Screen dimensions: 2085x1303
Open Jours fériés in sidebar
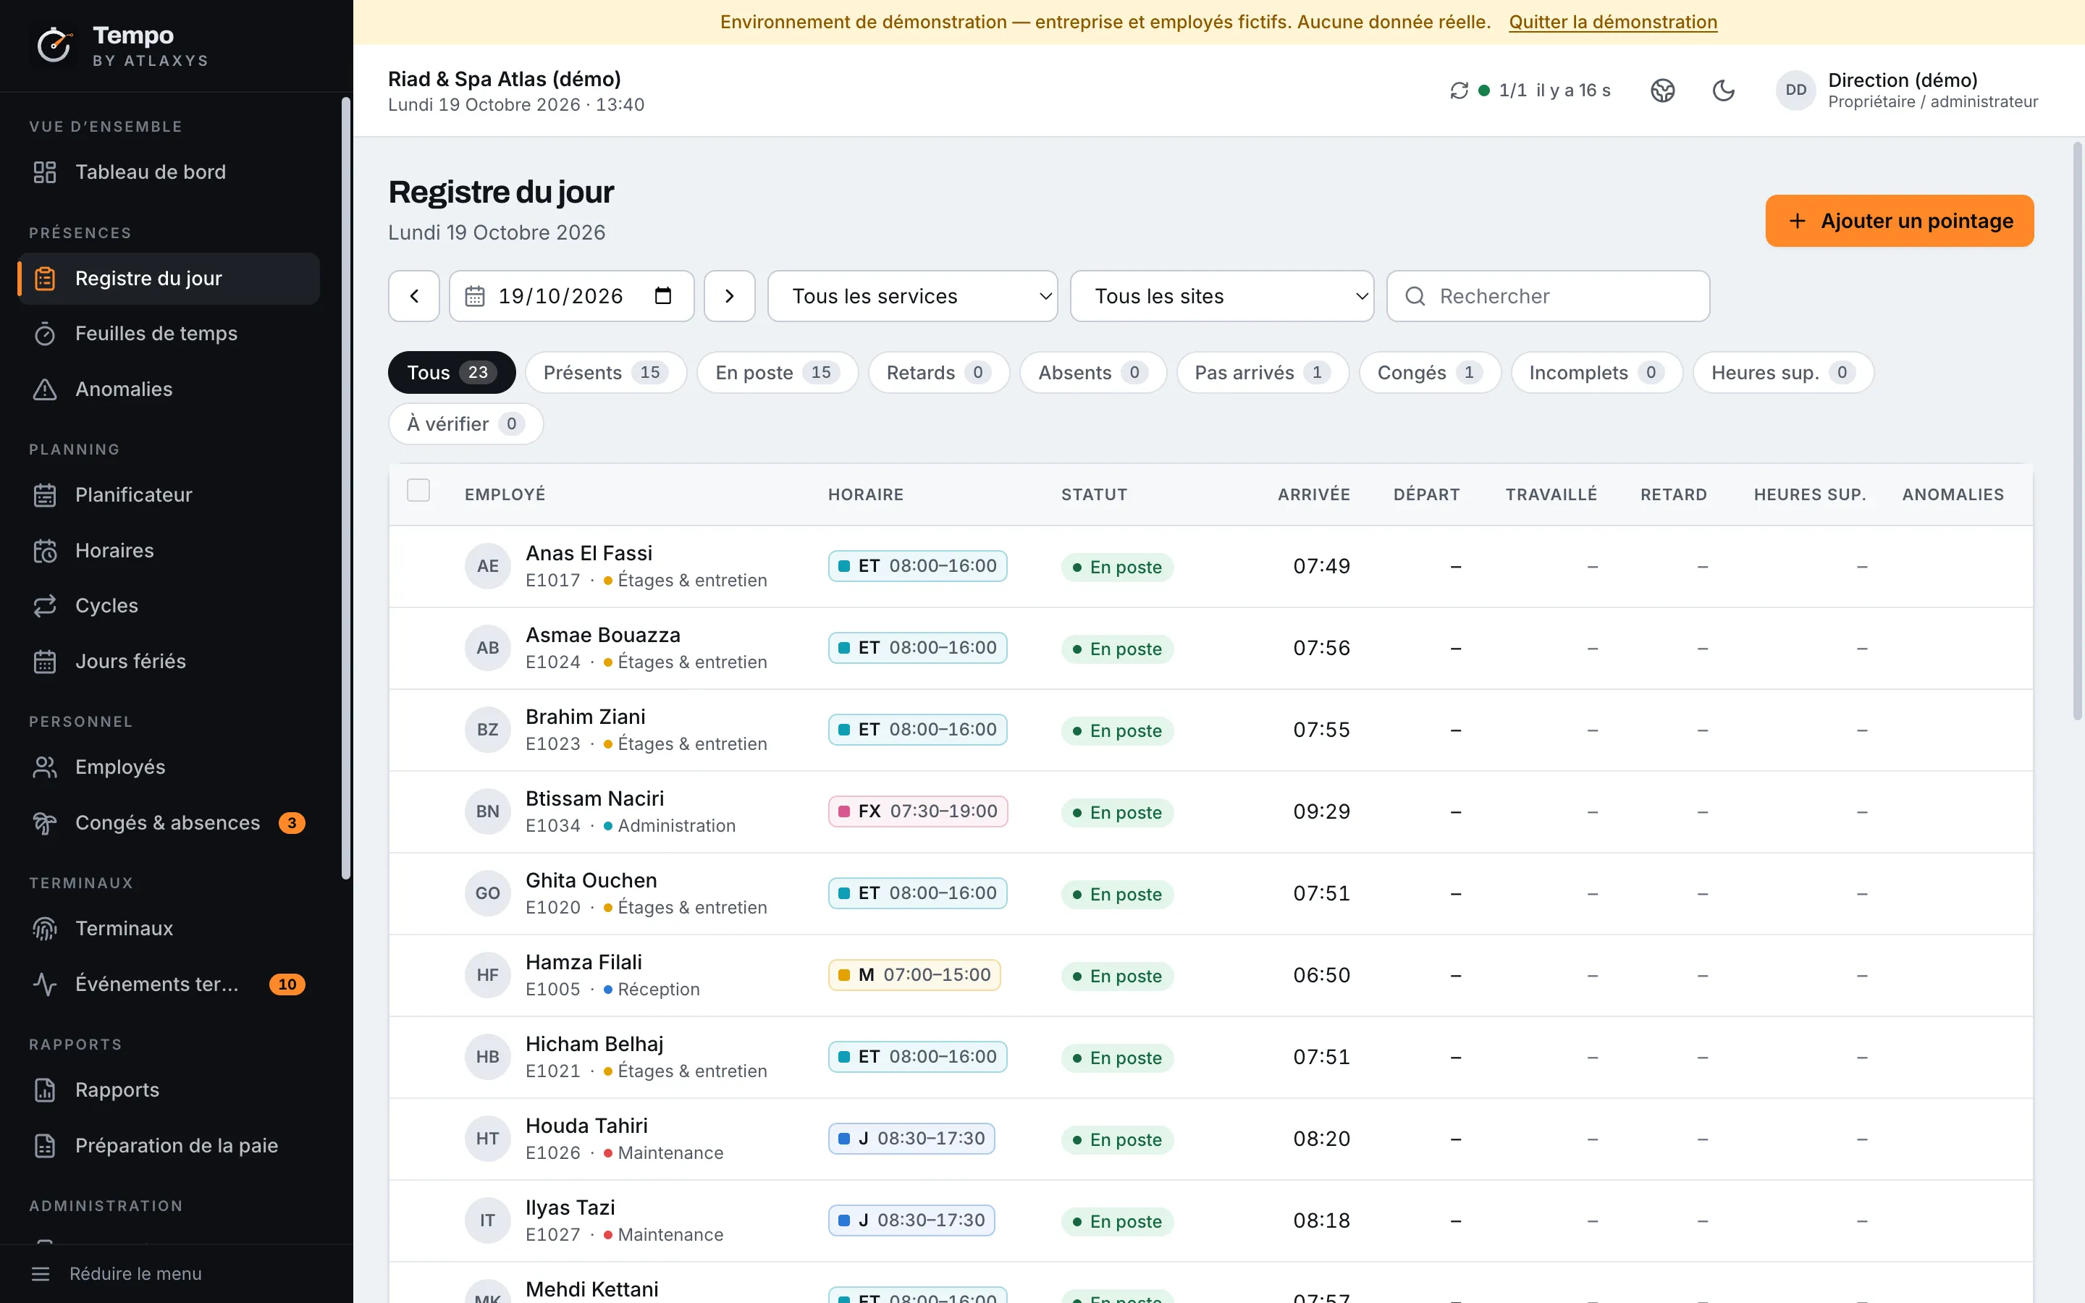click(169, 661)
